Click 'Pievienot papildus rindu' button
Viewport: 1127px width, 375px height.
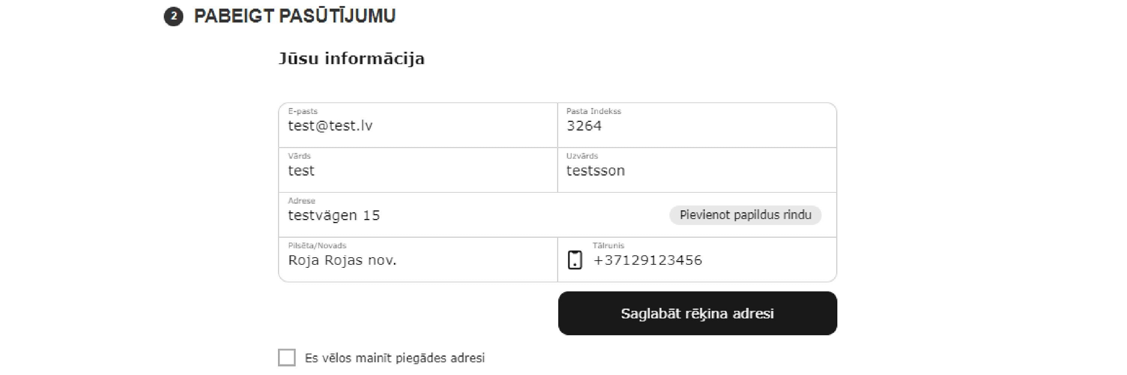click(745, 215)
